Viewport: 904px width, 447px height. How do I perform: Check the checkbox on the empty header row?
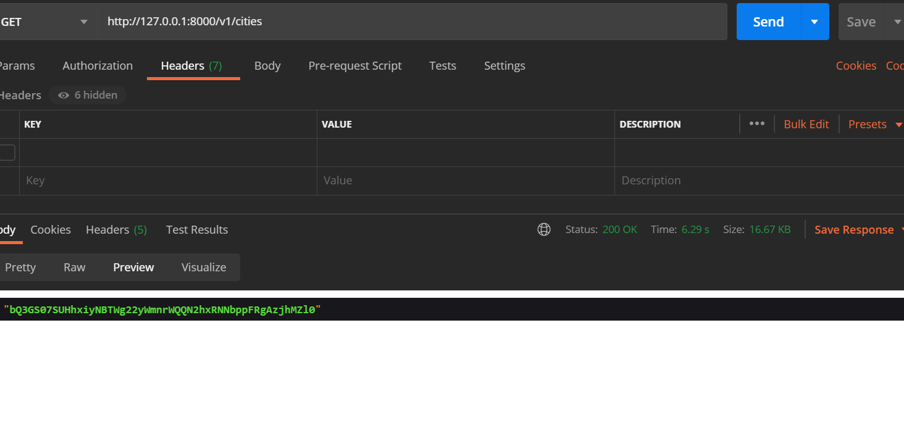5,152
